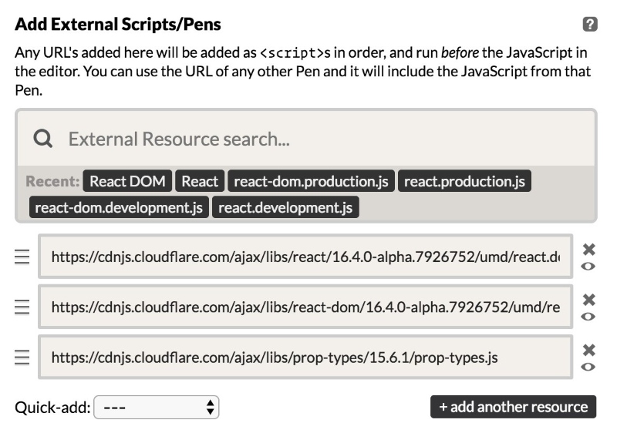Focus the External Resource search field
This screenshot has height=423, width=617.
point(306,139)
